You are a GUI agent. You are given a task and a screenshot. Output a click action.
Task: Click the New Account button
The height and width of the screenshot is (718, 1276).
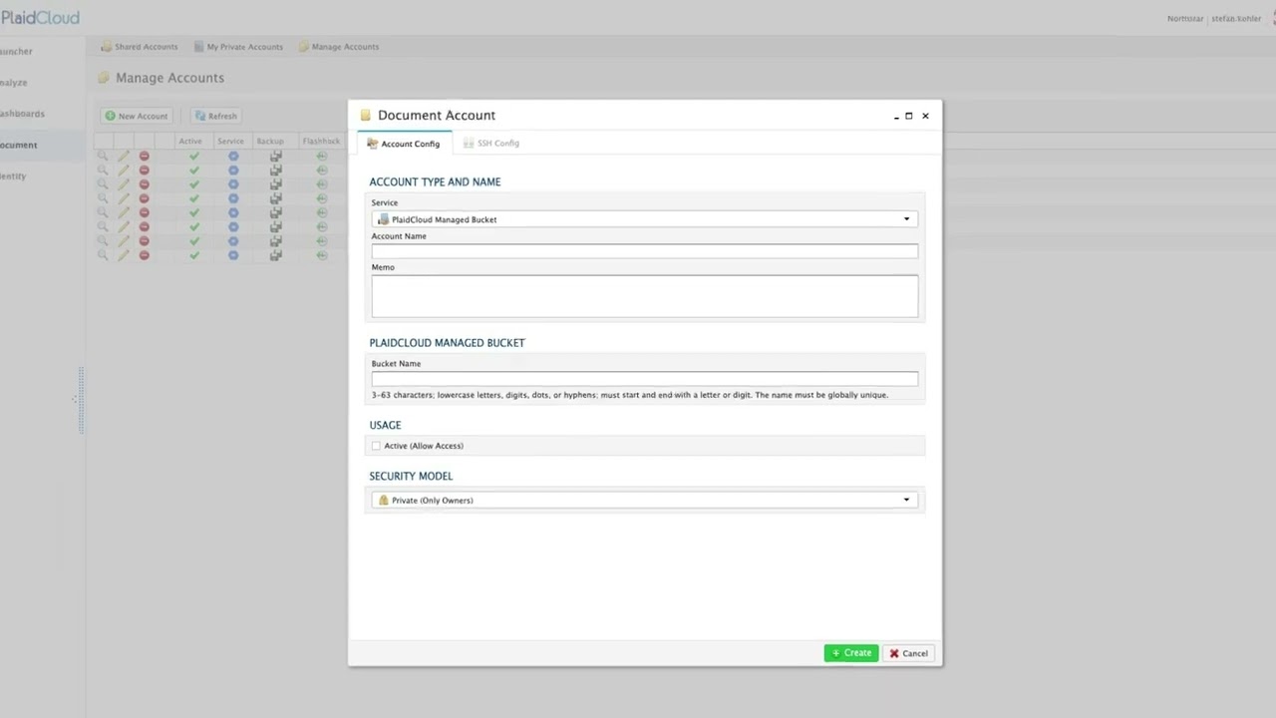(137, 116)
